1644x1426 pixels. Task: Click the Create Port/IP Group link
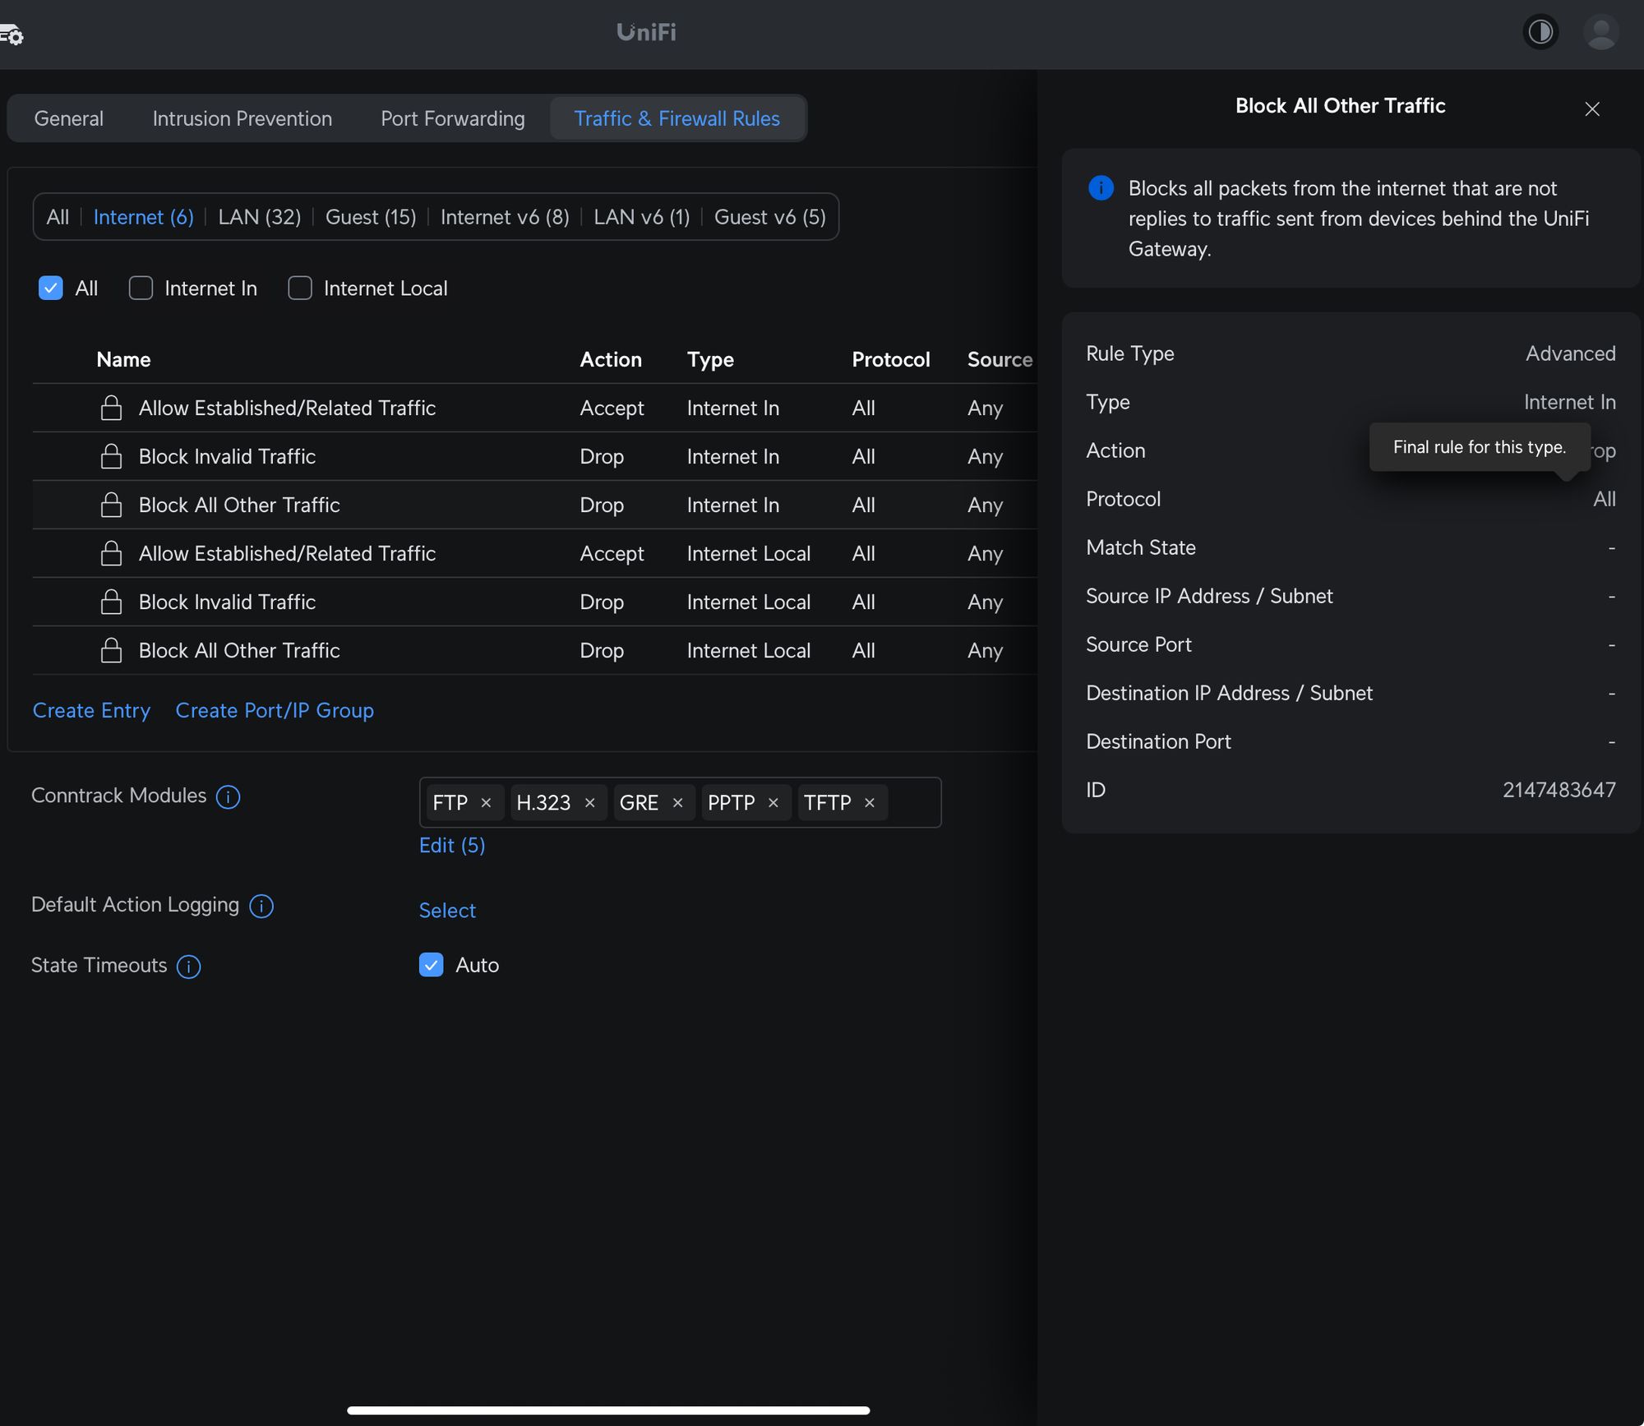pos(275,710)
